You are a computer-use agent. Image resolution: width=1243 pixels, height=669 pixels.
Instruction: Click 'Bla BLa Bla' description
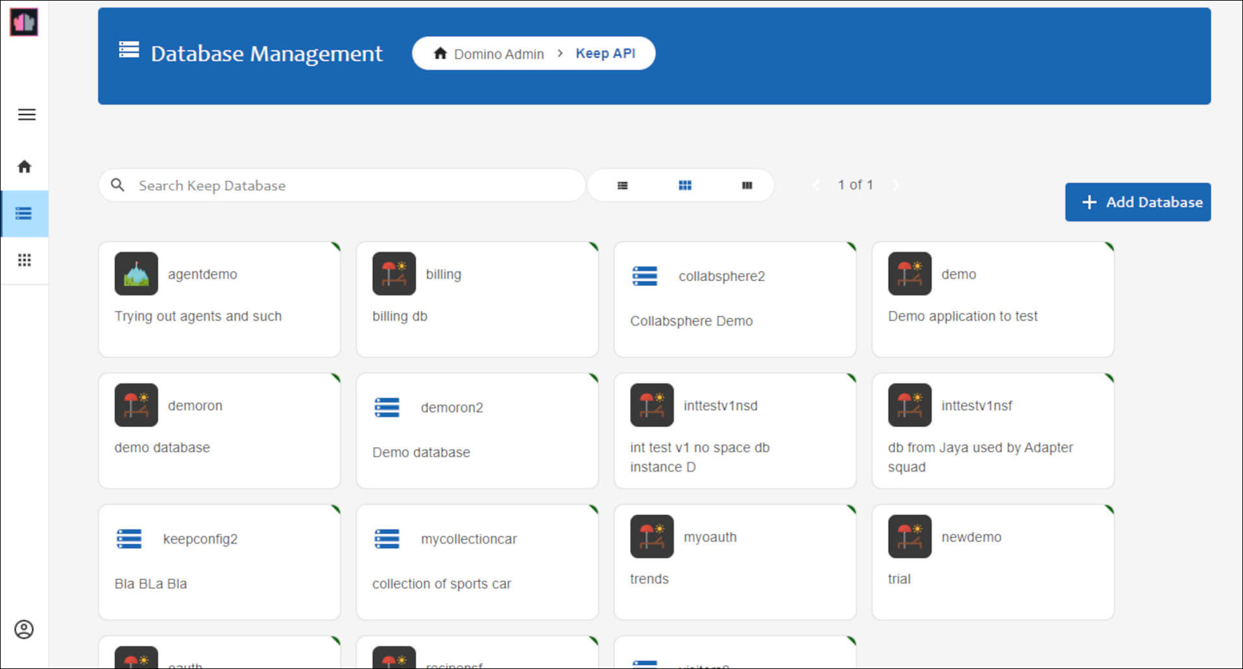[151, 584]
